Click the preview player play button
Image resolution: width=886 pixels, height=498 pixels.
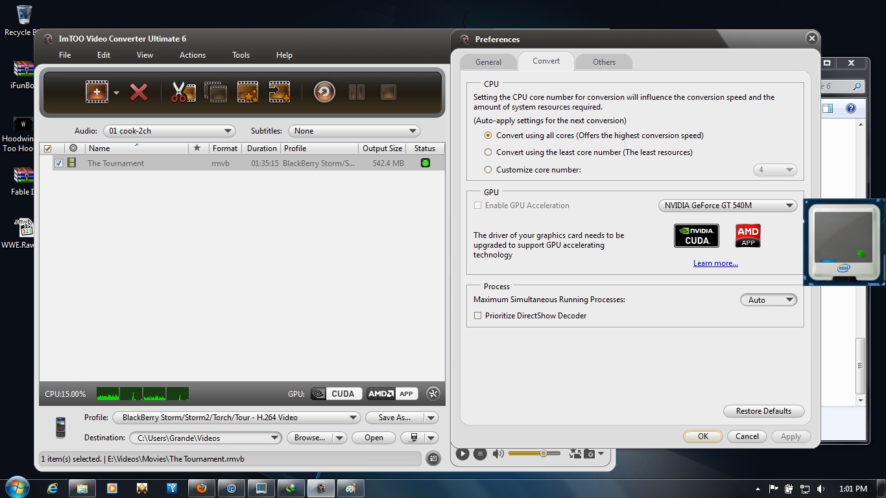462,454
